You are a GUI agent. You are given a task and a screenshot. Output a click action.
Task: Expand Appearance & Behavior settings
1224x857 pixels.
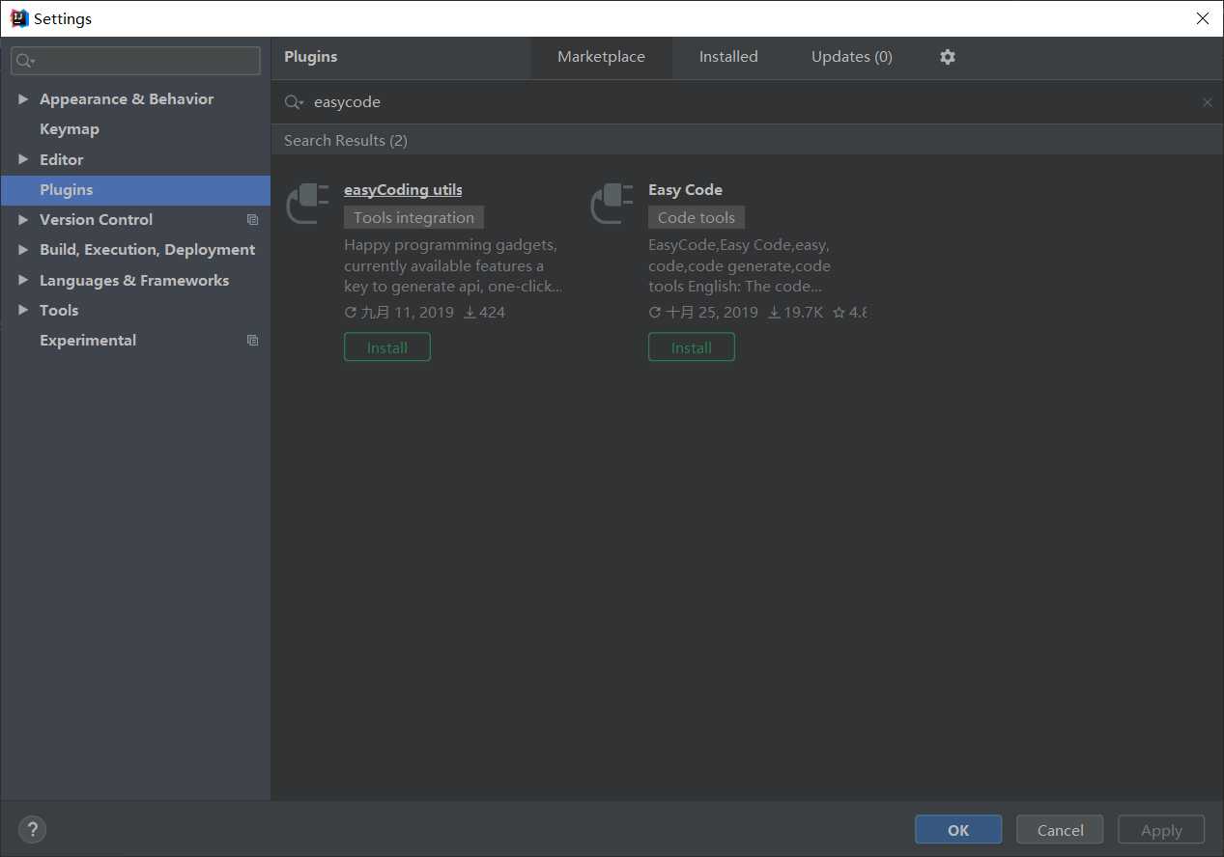tap(23, 99)
